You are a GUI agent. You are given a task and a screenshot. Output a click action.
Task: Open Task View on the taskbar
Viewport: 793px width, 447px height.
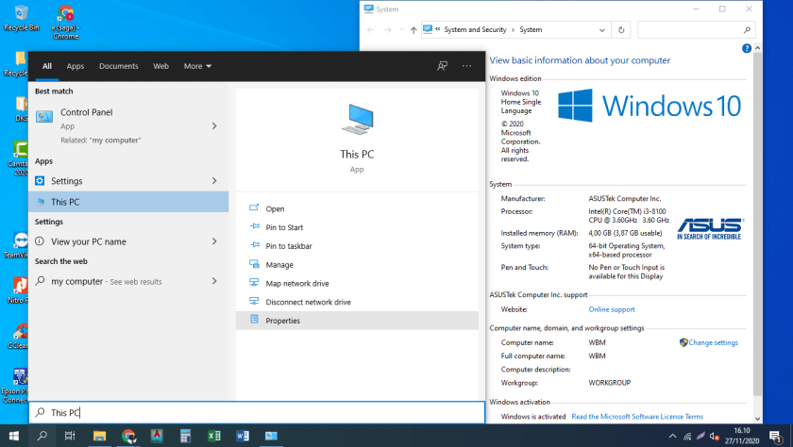click(x=70, y=436)
